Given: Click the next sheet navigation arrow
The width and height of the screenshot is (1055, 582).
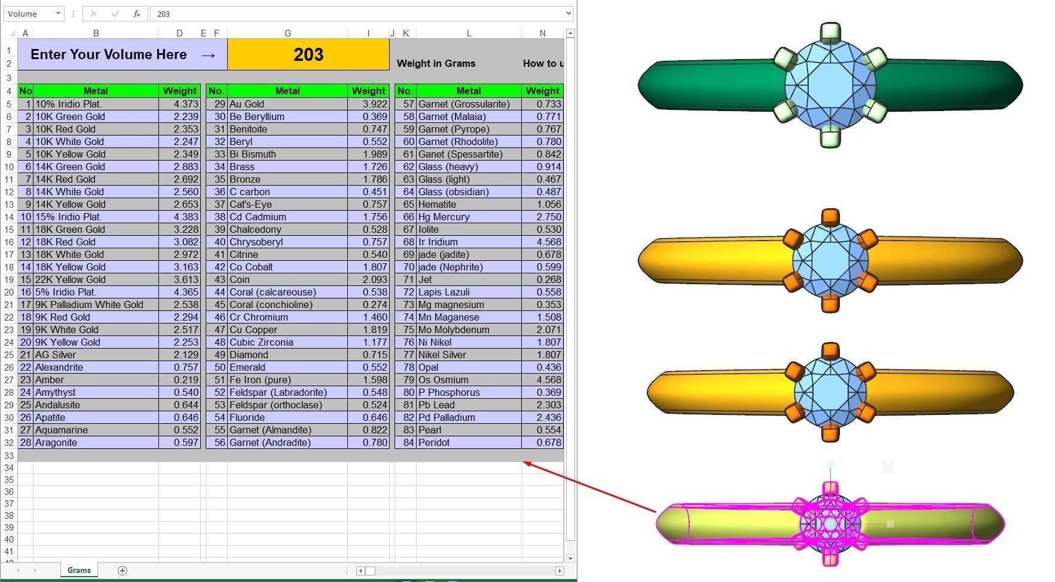Looking at the screenshot, I should click(35, 571).
